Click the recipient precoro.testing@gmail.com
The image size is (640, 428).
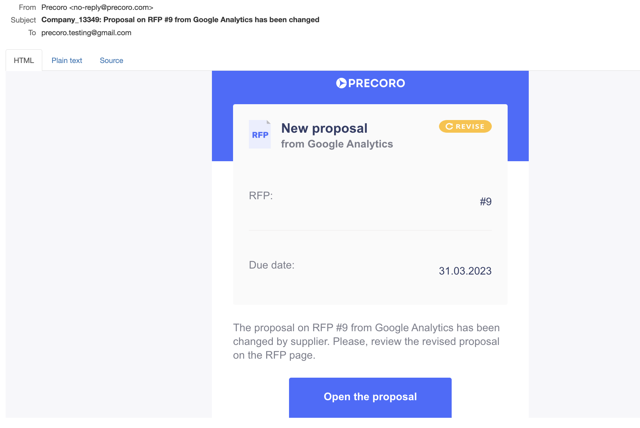86,33
